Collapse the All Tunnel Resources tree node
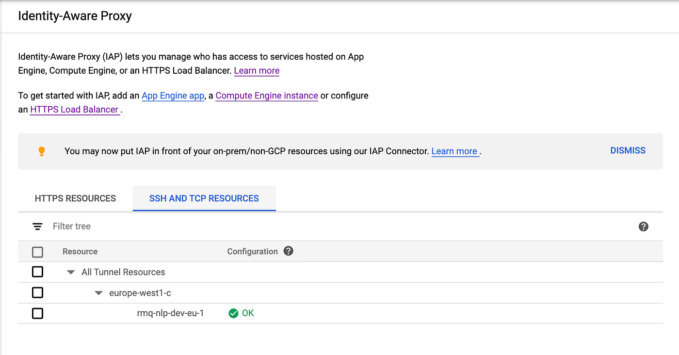The image size is (679, 355). point(71,272)
